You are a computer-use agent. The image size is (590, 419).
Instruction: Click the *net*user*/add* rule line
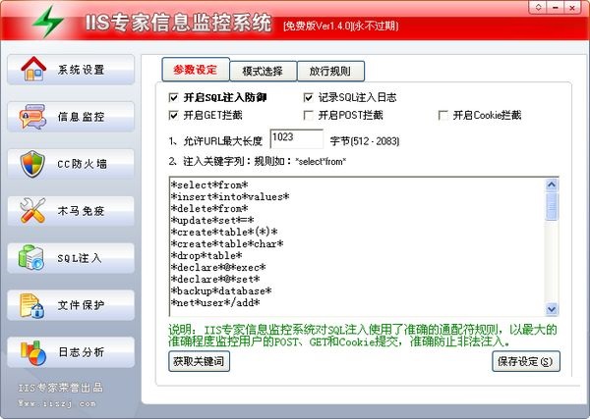click(x=215, y=302)
